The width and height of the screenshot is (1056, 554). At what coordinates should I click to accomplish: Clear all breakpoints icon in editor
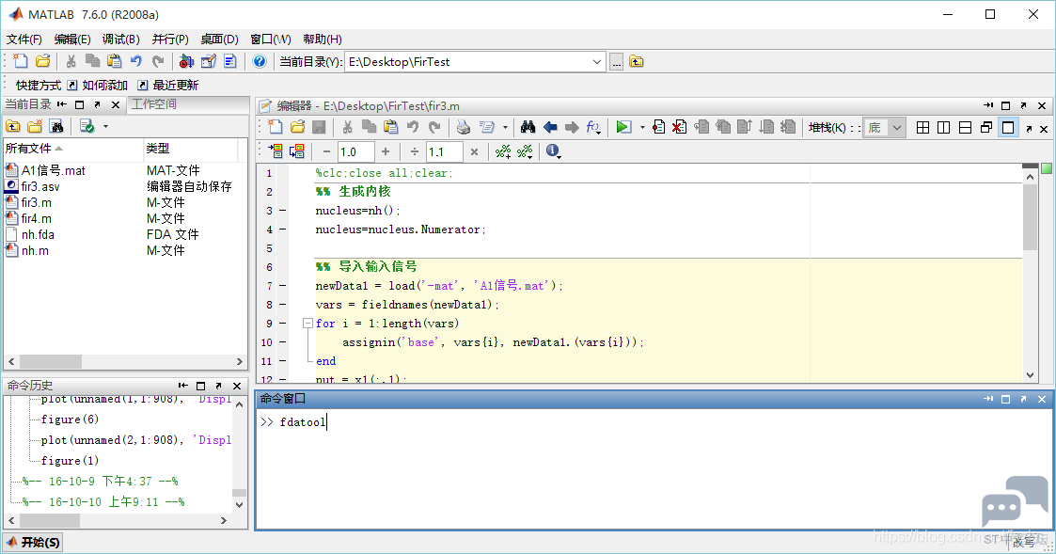coord(680,127)
